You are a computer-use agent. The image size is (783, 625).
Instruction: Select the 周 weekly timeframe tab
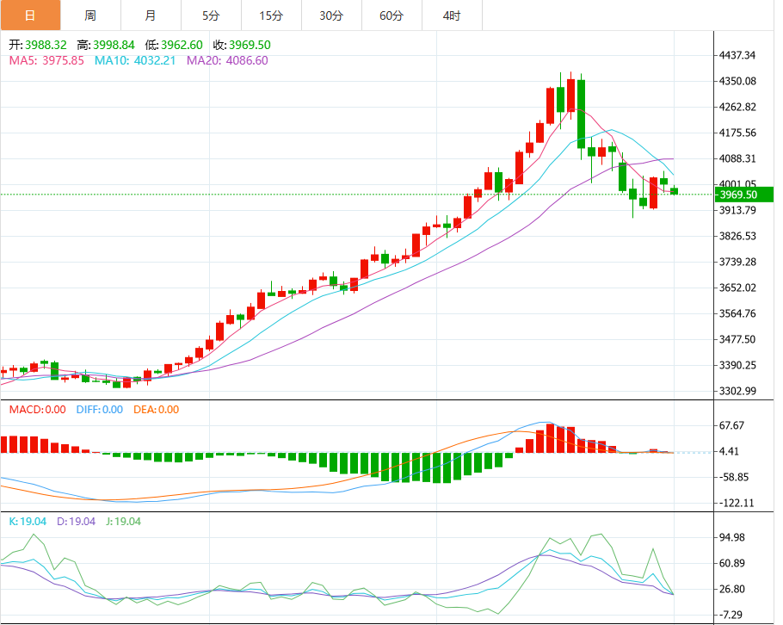pyautogui.click(x=90, y=15)
